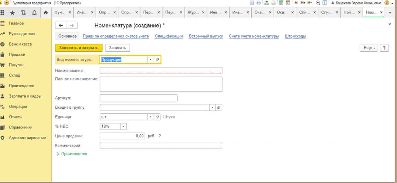The width and height of the screenshot is (397, 183).
Task: Click the Записать и закрыть button
Action: (79, 48)
